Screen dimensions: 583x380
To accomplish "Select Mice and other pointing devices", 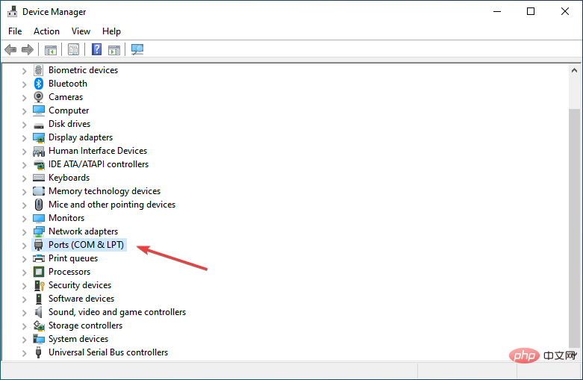I will (112, 205).
